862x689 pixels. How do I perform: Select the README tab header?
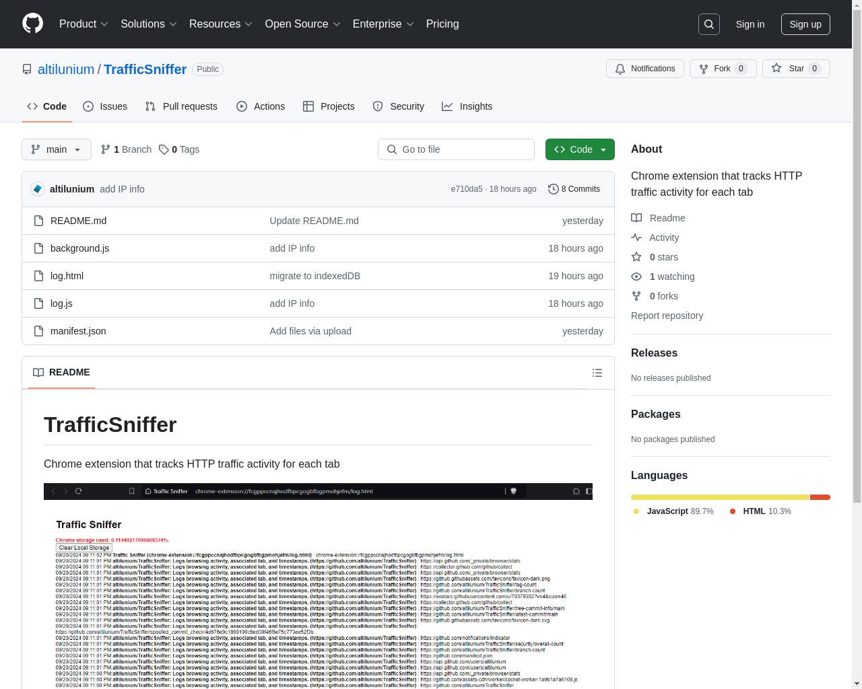tap(61, 372)
